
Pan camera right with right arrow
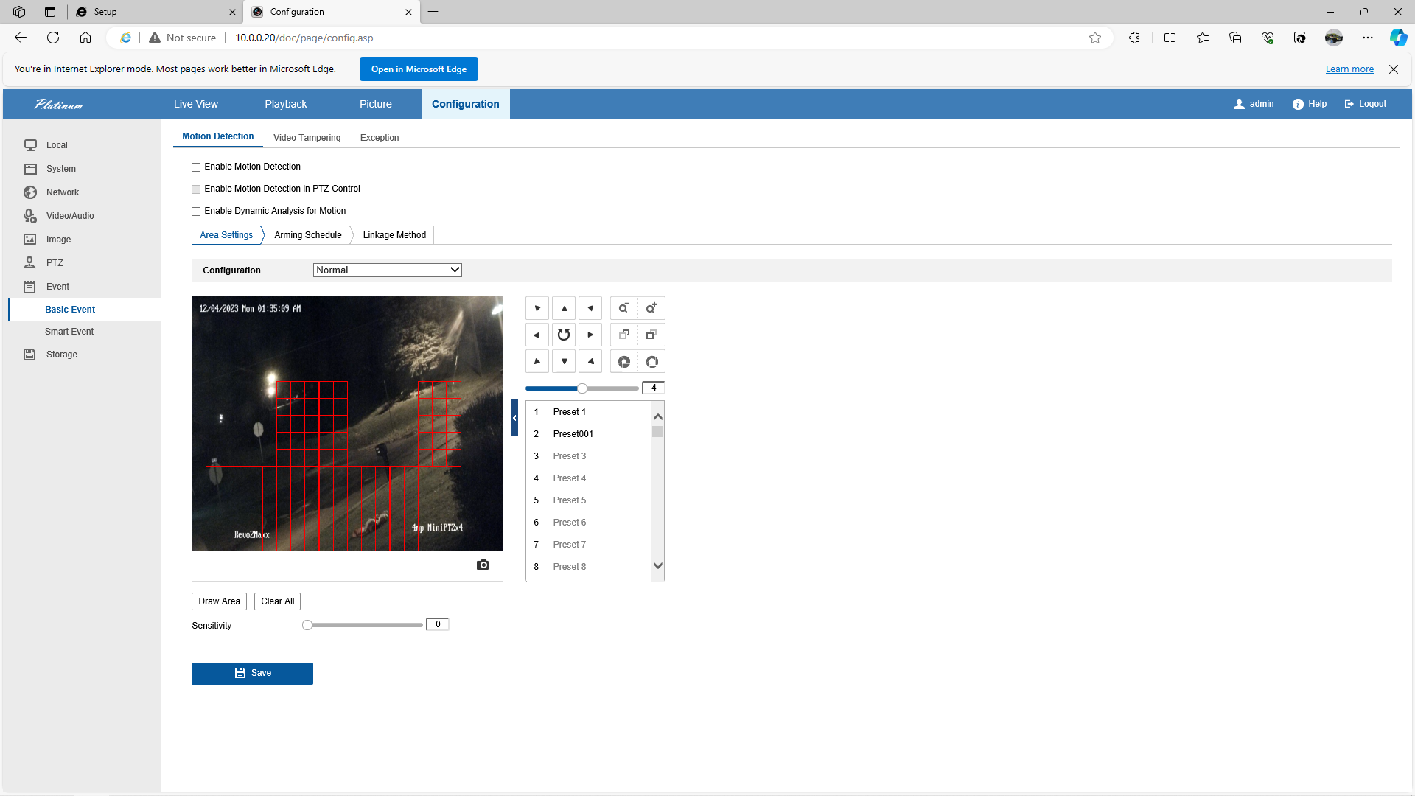(x=590, y=335)
